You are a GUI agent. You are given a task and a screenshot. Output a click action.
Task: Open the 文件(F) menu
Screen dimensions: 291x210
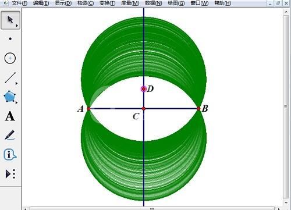pos(19,3)
